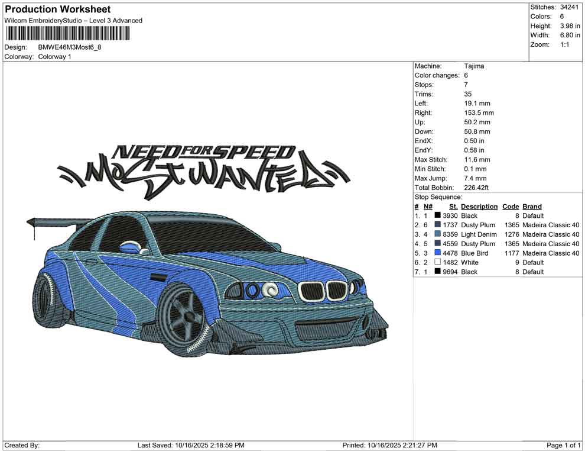Click the Dusty Plum 4559 swatch

tap(438, 244)
